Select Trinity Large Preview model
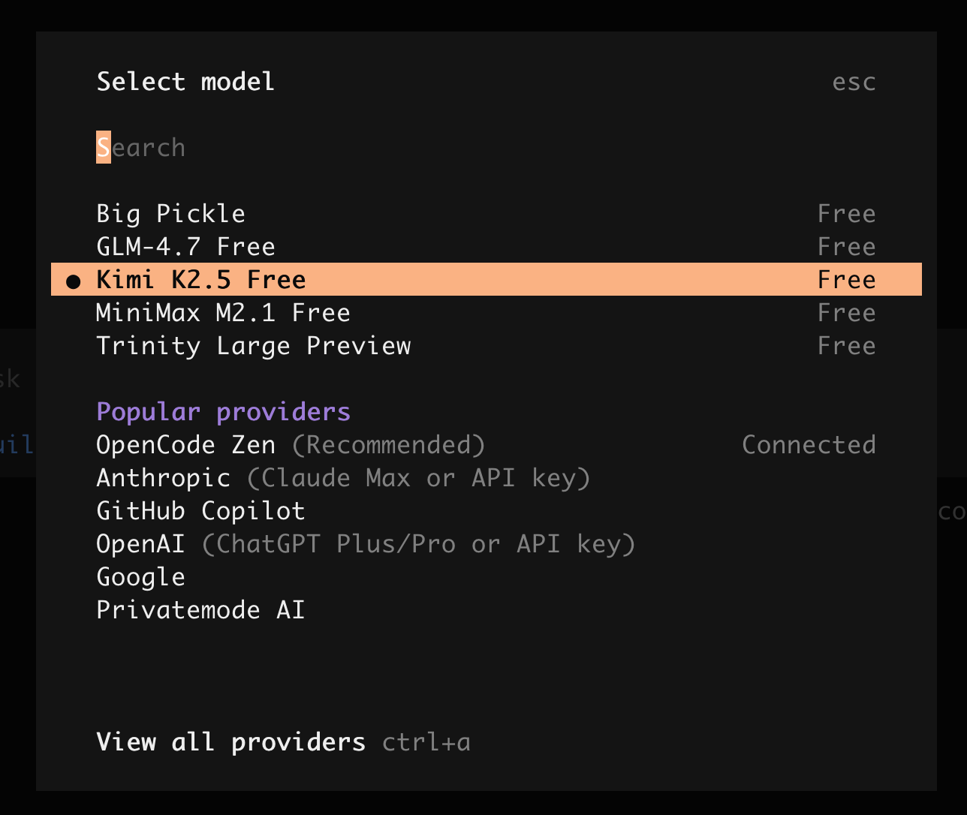The image size is (967, 815). [x=253, y=346]
